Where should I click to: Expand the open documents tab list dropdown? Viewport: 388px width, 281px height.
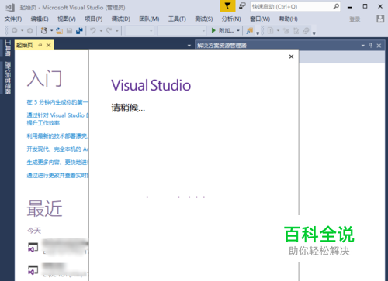point(189,46)
